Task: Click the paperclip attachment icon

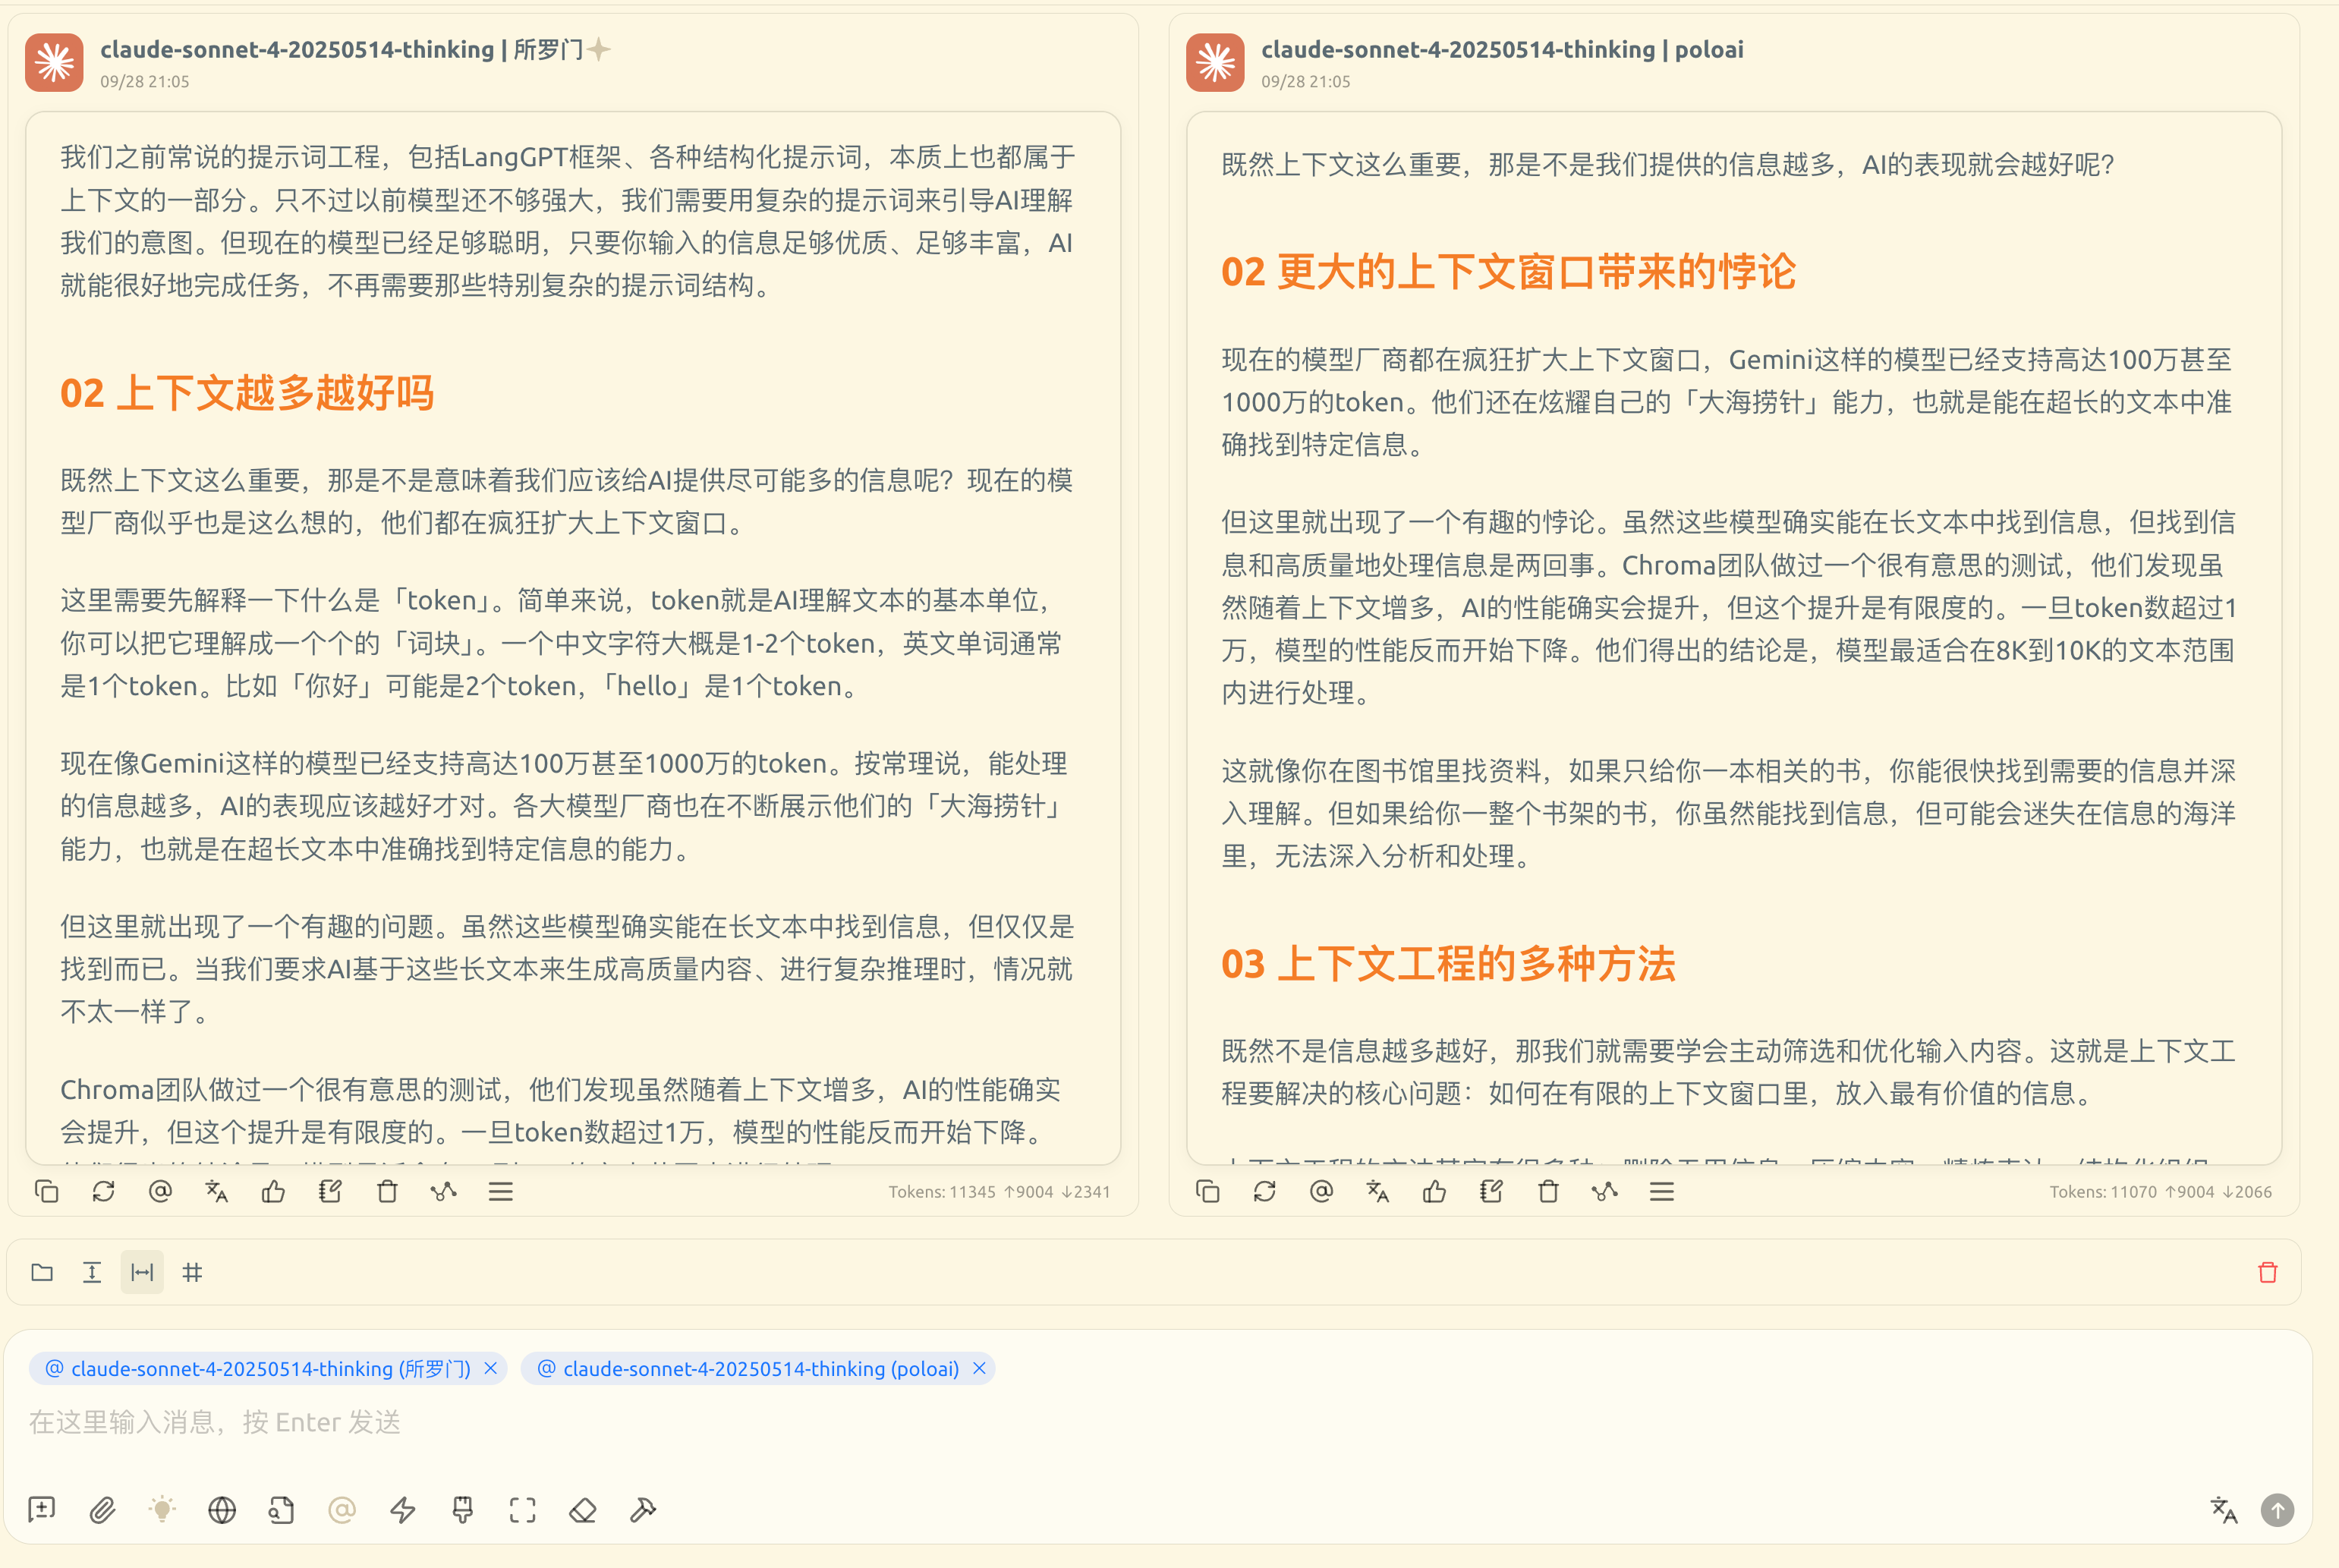Action: click(102, 1509)
